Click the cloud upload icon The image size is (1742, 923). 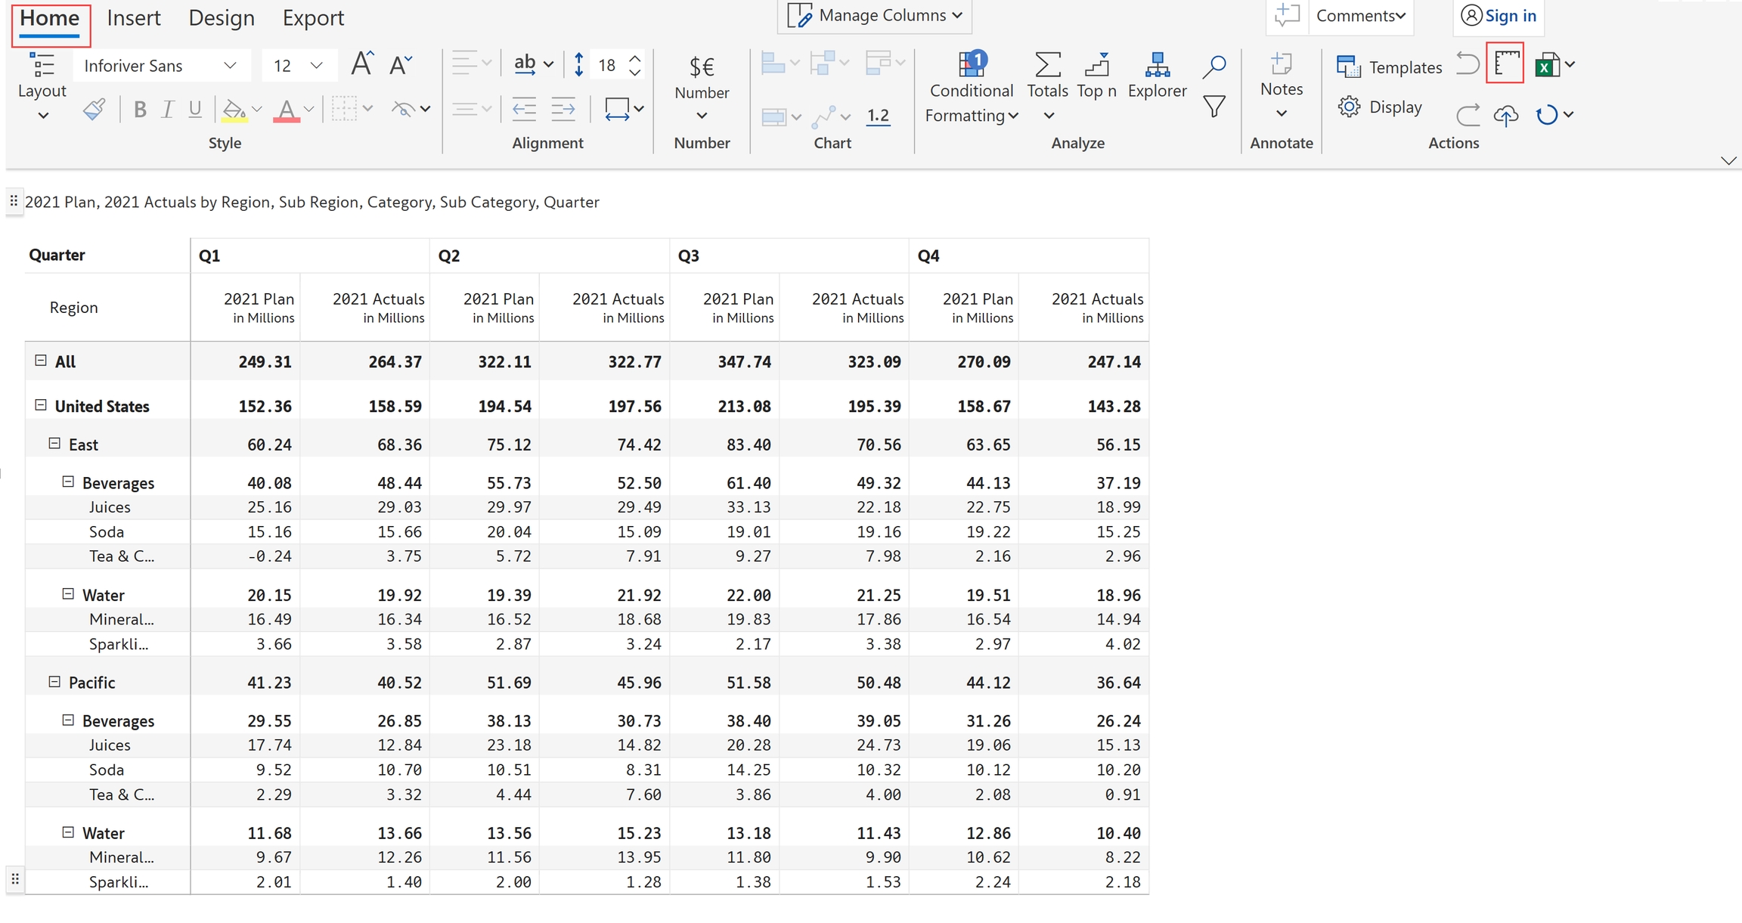[x=1505, y=115]
